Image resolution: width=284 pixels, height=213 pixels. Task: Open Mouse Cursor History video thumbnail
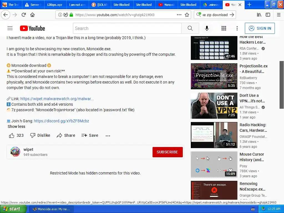point(214,164)
